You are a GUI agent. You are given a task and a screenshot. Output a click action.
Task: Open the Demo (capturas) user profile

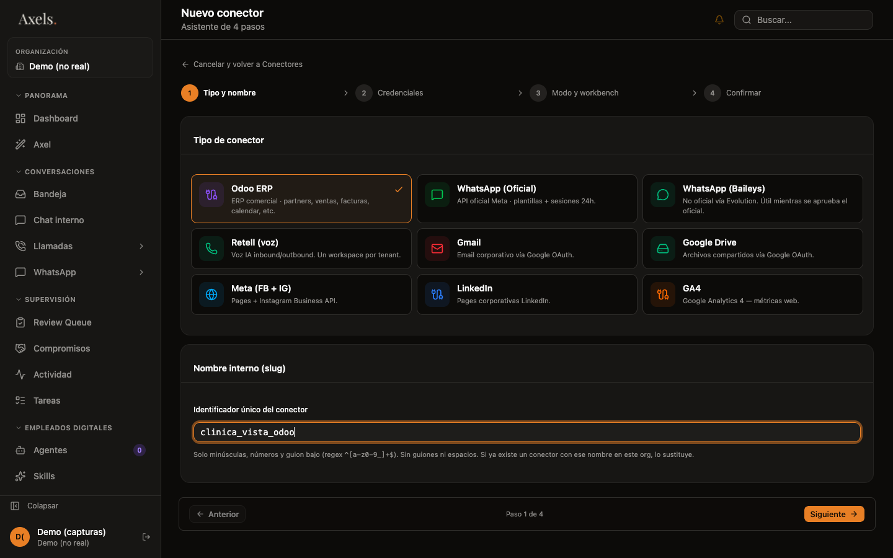point(71,537)
